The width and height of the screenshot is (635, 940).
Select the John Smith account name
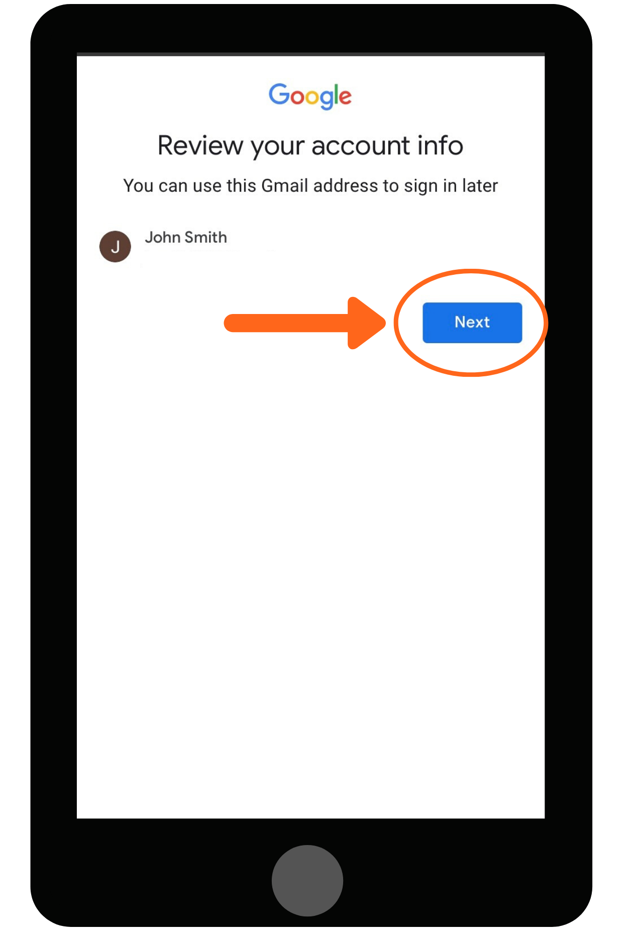(x=186, y=237)
